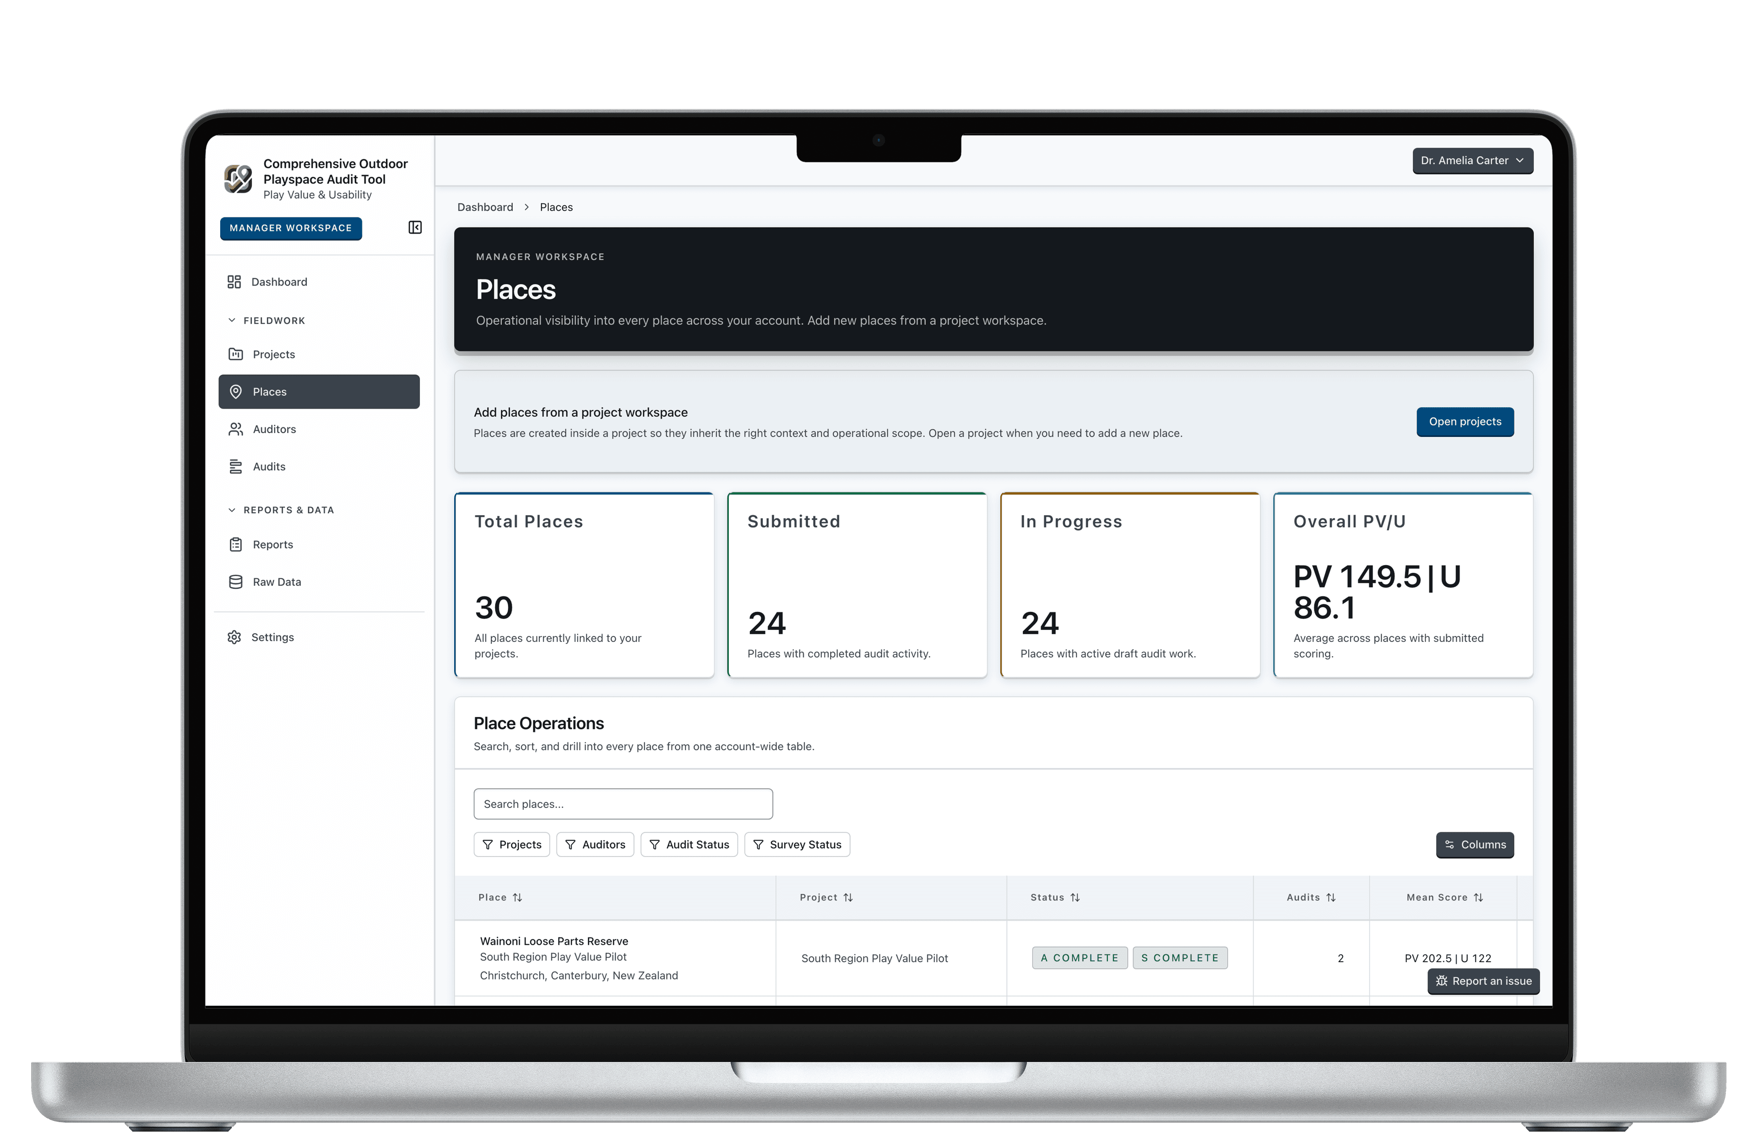Click the A COMPLETE status badge
The image size is (1758, 1142).
(x=1079, y=958)
